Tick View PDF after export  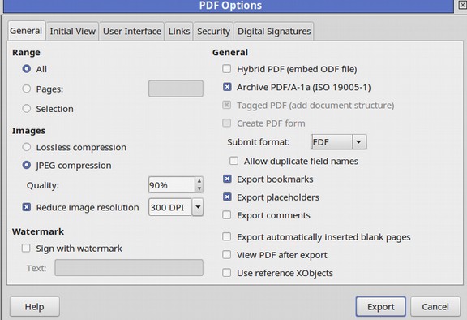coord(227,255)
